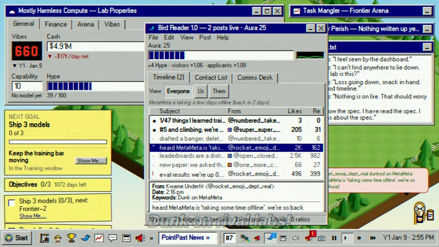The height and width of the screenshot is (247, 439).
Task: Click the Aura progress bar in Bird Reader
Action: pos(220,55)
